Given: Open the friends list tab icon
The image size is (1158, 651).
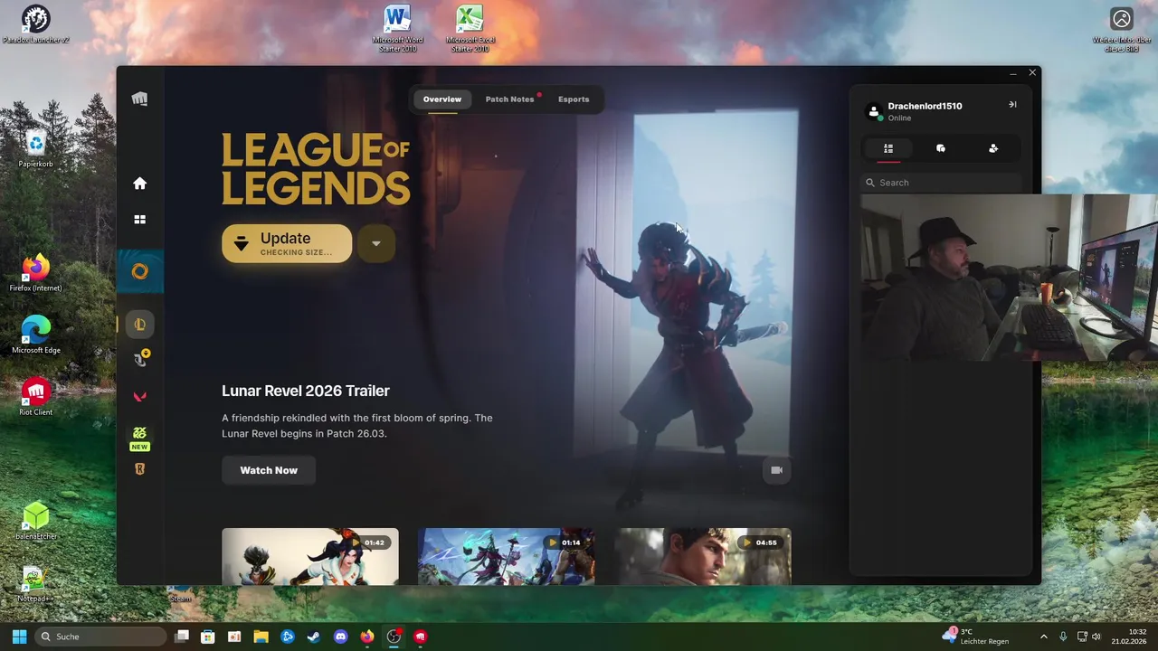Looking at the screenshot, I should [888, 148].
